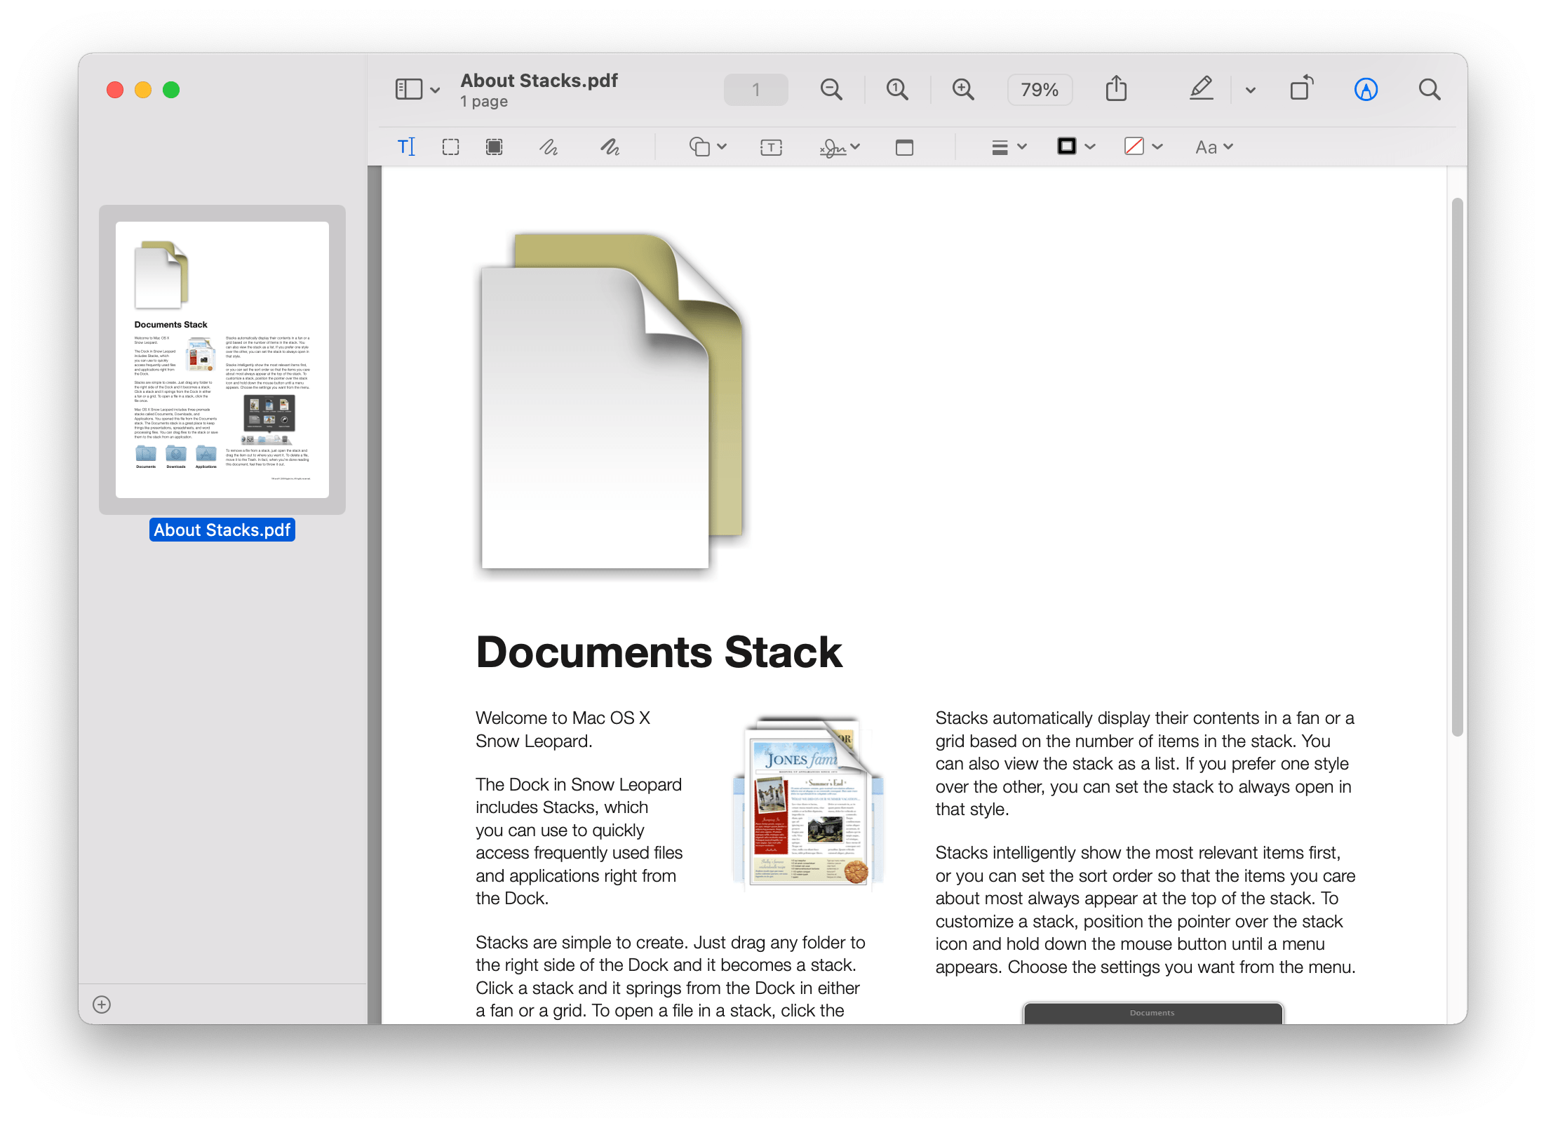Click the Highlight pen button
This screenshot has height=1128, width=1546.
click(x=1201, y=89)
